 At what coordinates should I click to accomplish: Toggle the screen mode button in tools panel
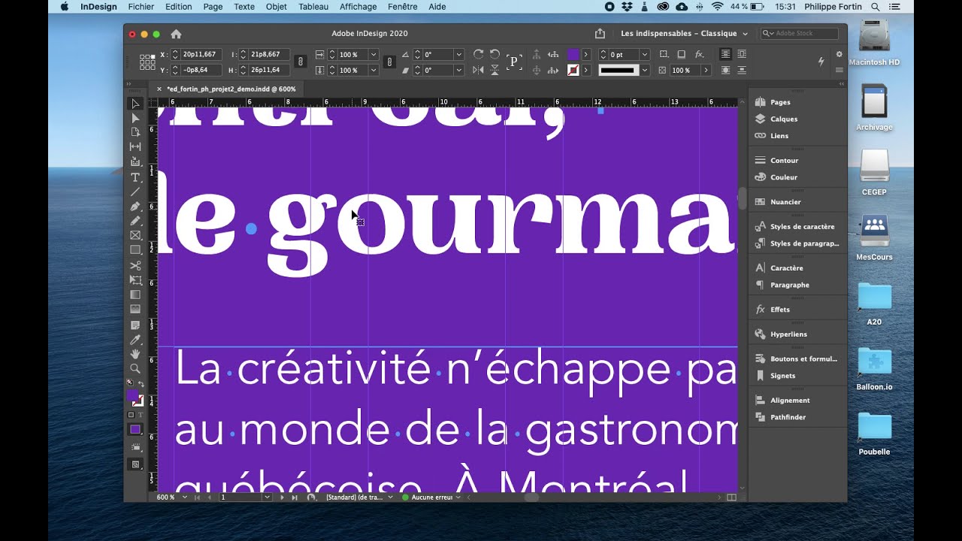coord(135,464)
